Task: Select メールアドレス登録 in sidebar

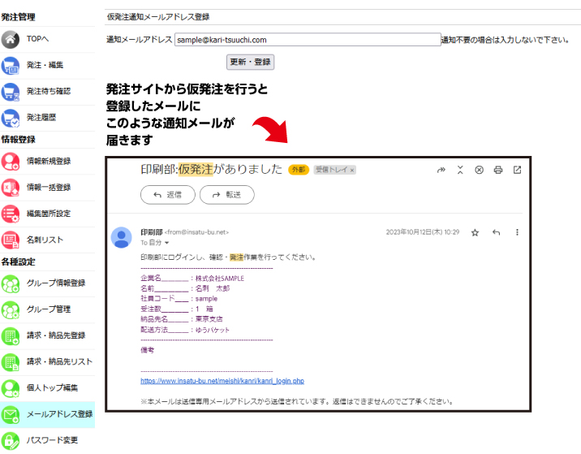Action: (59, 414)
